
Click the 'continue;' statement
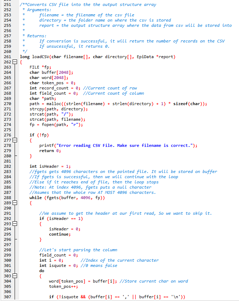[x=60, y=234]
